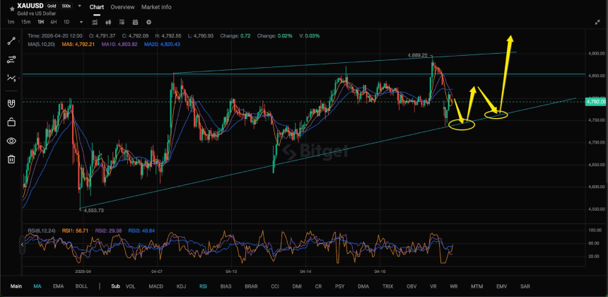Click the 4,889.25 high price label
The height and width of the screenshot is (297, 608).
[x=417, y=55]
